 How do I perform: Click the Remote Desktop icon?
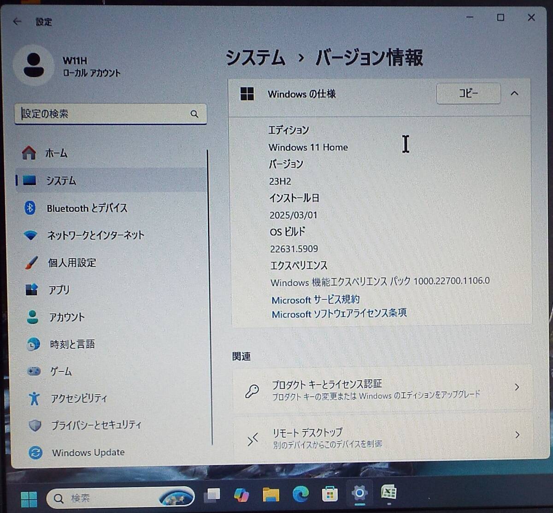click(x=253, y=439)
